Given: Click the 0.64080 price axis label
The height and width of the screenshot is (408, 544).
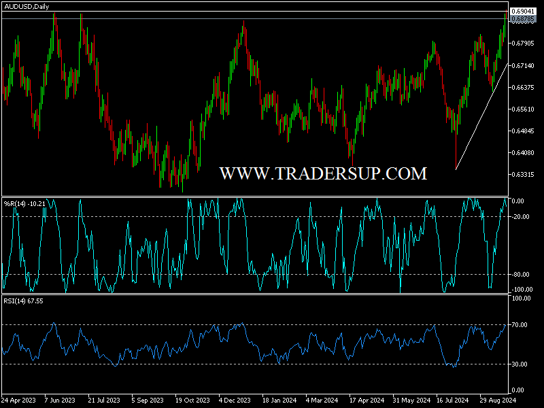Looking at the screenshot, I should [x=523, y=153].
